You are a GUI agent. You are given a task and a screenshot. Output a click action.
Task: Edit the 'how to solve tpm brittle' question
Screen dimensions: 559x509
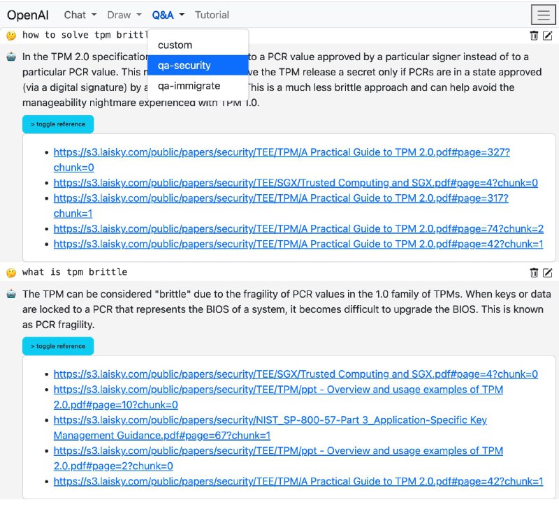tap(548, 36)
